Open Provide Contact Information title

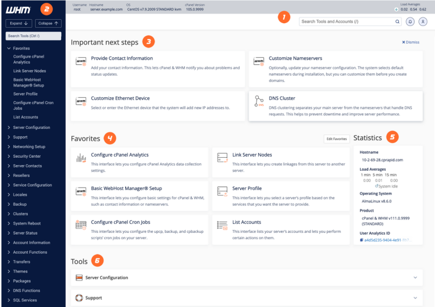122,58
